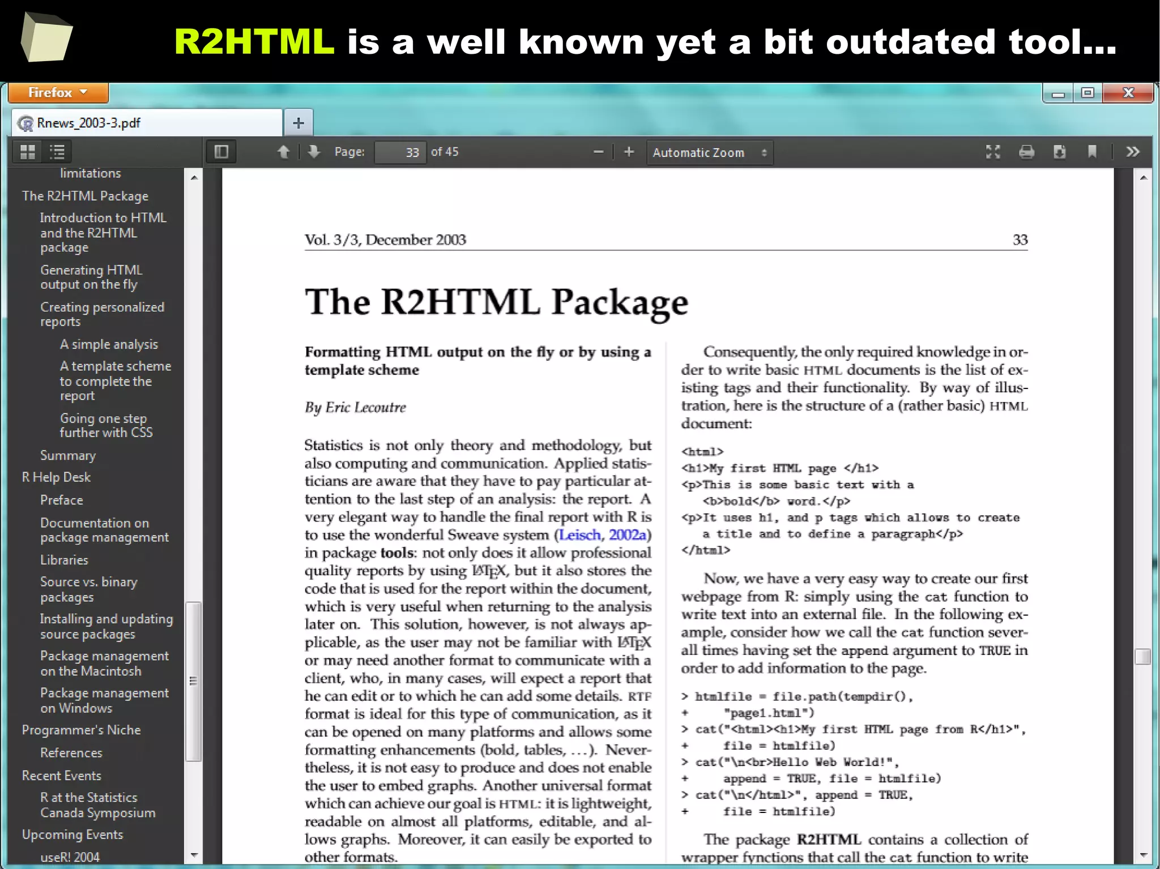Click document scrollbar down arrow
The width and height of the screenshot is (1160, 869).
(1143, 855)
